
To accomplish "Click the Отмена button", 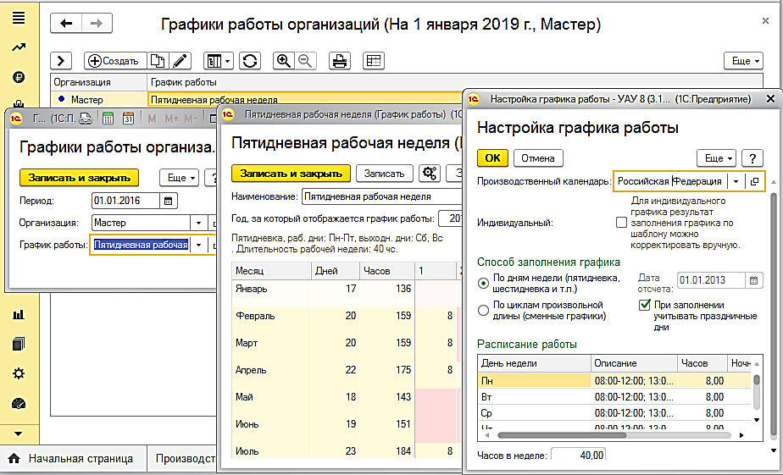I will click(x=537, y=158).
